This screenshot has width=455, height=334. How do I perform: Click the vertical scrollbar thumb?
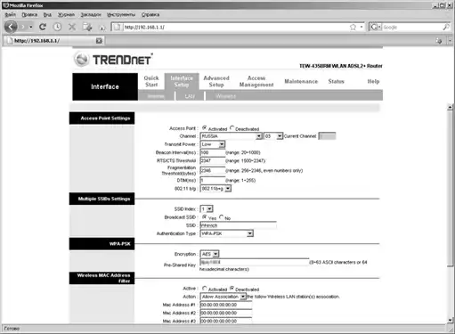[x=451, y=188]
